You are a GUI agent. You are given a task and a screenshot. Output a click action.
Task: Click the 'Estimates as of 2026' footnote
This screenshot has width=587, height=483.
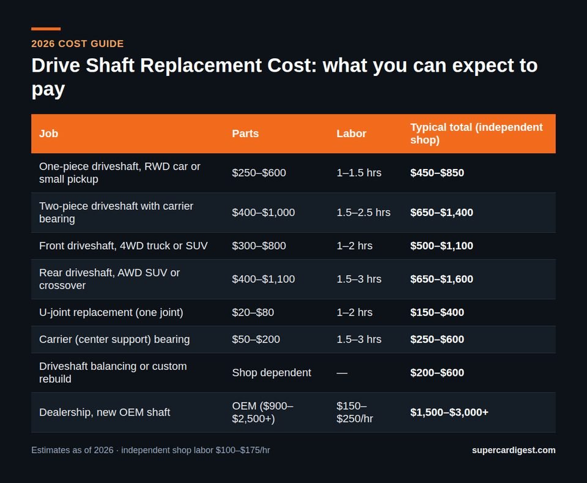click(150, 450)
